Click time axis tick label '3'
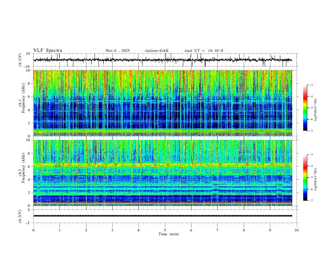 point(112,230)
